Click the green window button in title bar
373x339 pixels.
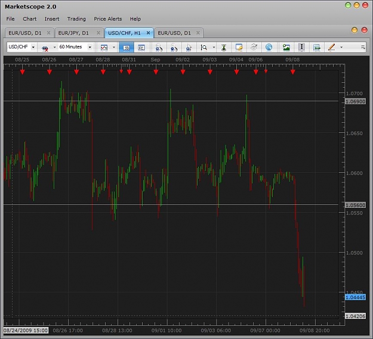[x=348, y=5]
